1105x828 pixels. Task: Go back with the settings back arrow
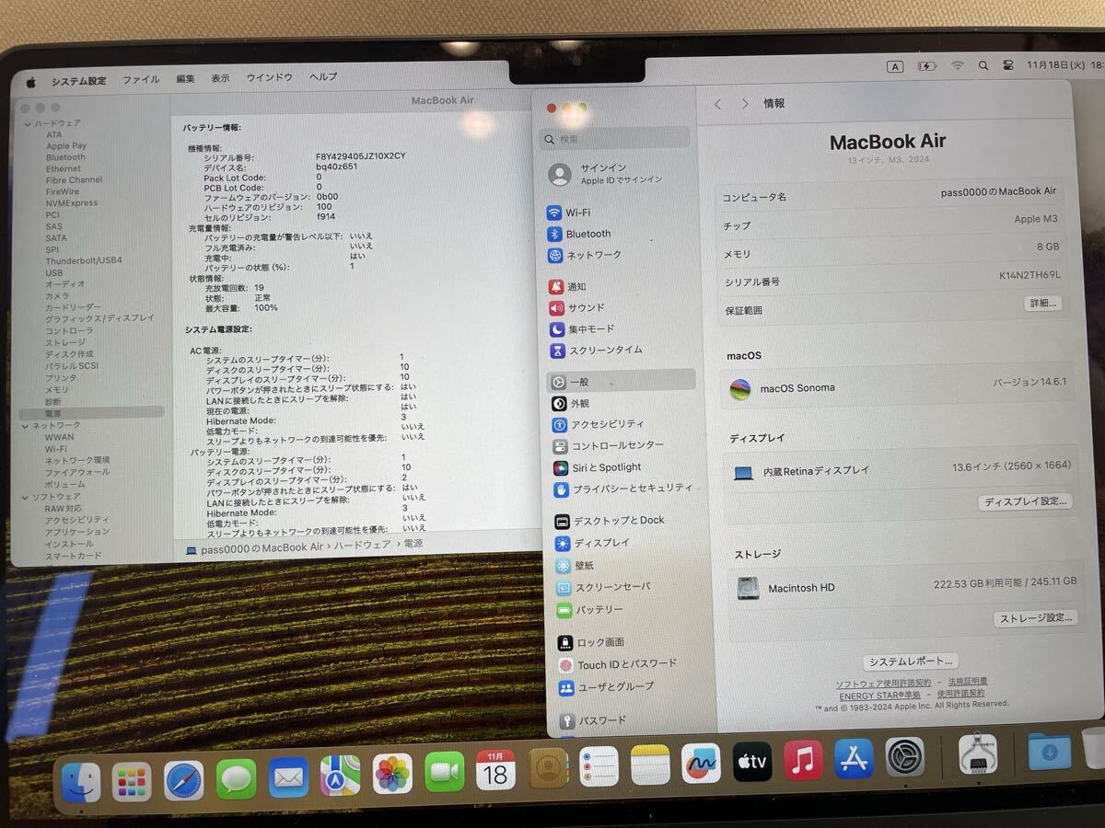pos(718,104)
